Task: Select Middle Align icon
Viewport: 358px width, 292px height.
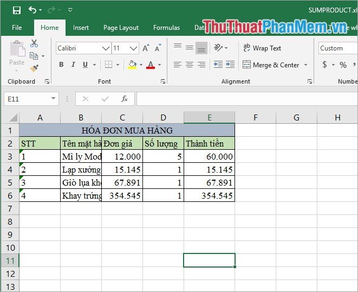Action: point(189,48)
